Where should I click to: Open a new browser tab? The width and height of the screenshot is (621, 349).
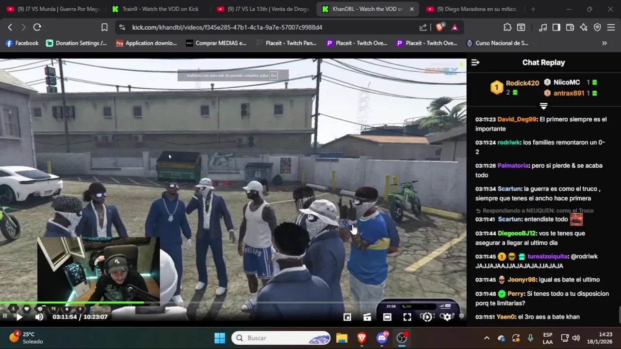[533, 9]
